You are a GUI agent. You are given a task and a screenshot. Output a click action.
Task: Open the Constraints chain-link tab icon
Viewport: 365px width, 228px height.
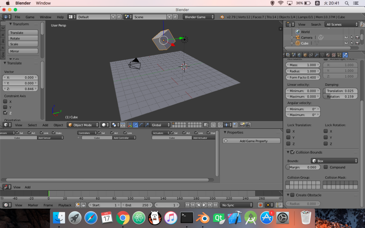pyautogui.click(x=311, y=55)
